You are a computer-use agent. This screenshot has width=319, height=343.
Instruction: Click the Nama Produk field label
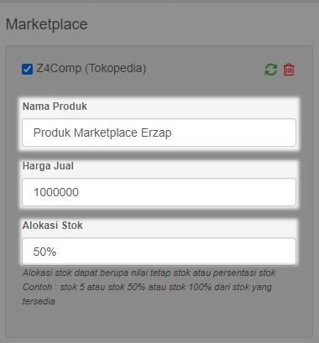click(x=55, y=107)
